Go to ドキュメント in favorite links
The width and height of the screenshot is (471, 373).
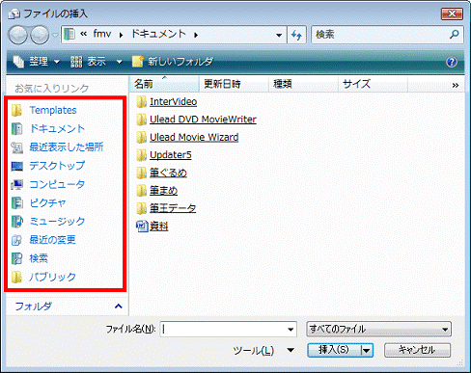click(57, 128)
